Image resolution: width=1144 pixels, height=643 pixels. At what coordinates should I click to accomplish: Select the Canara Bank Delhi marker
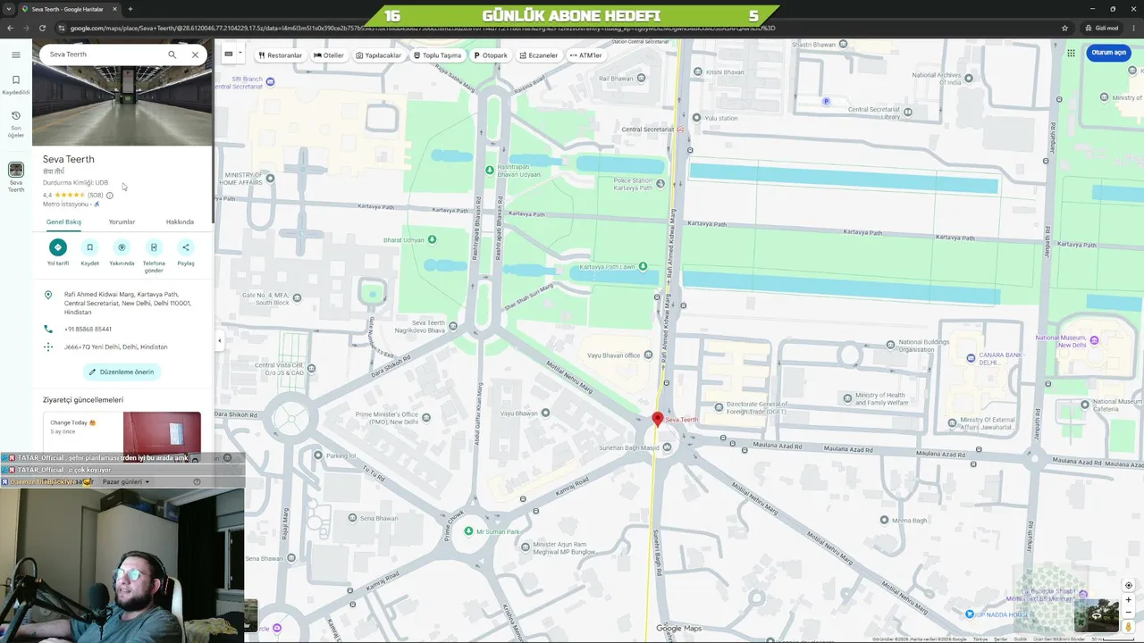[x=971, y=358]
